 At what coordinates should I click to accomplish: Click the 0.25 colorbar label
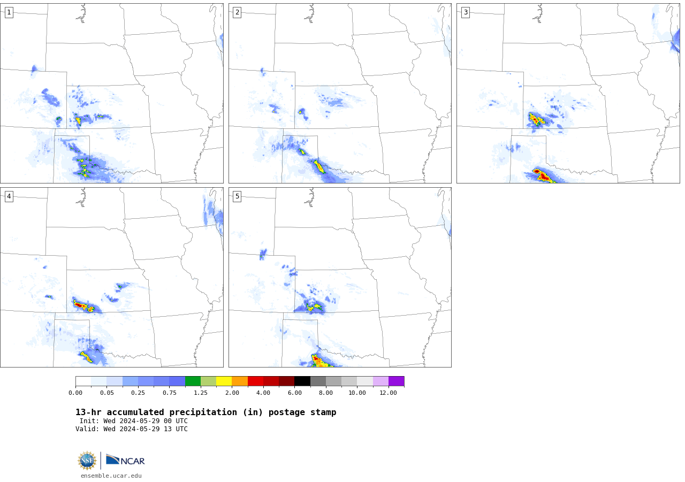tap(138, 393)
